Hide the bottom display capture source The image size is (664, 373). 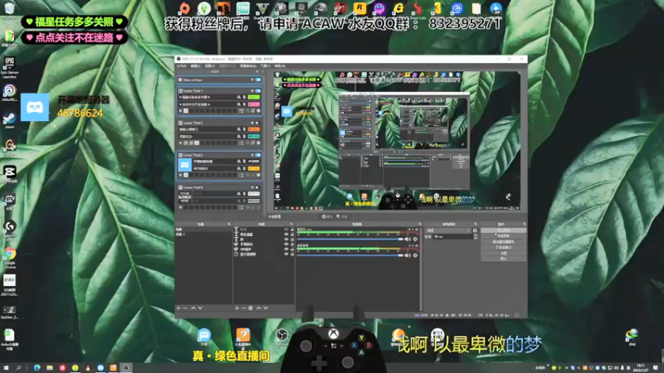pos(286,254)
